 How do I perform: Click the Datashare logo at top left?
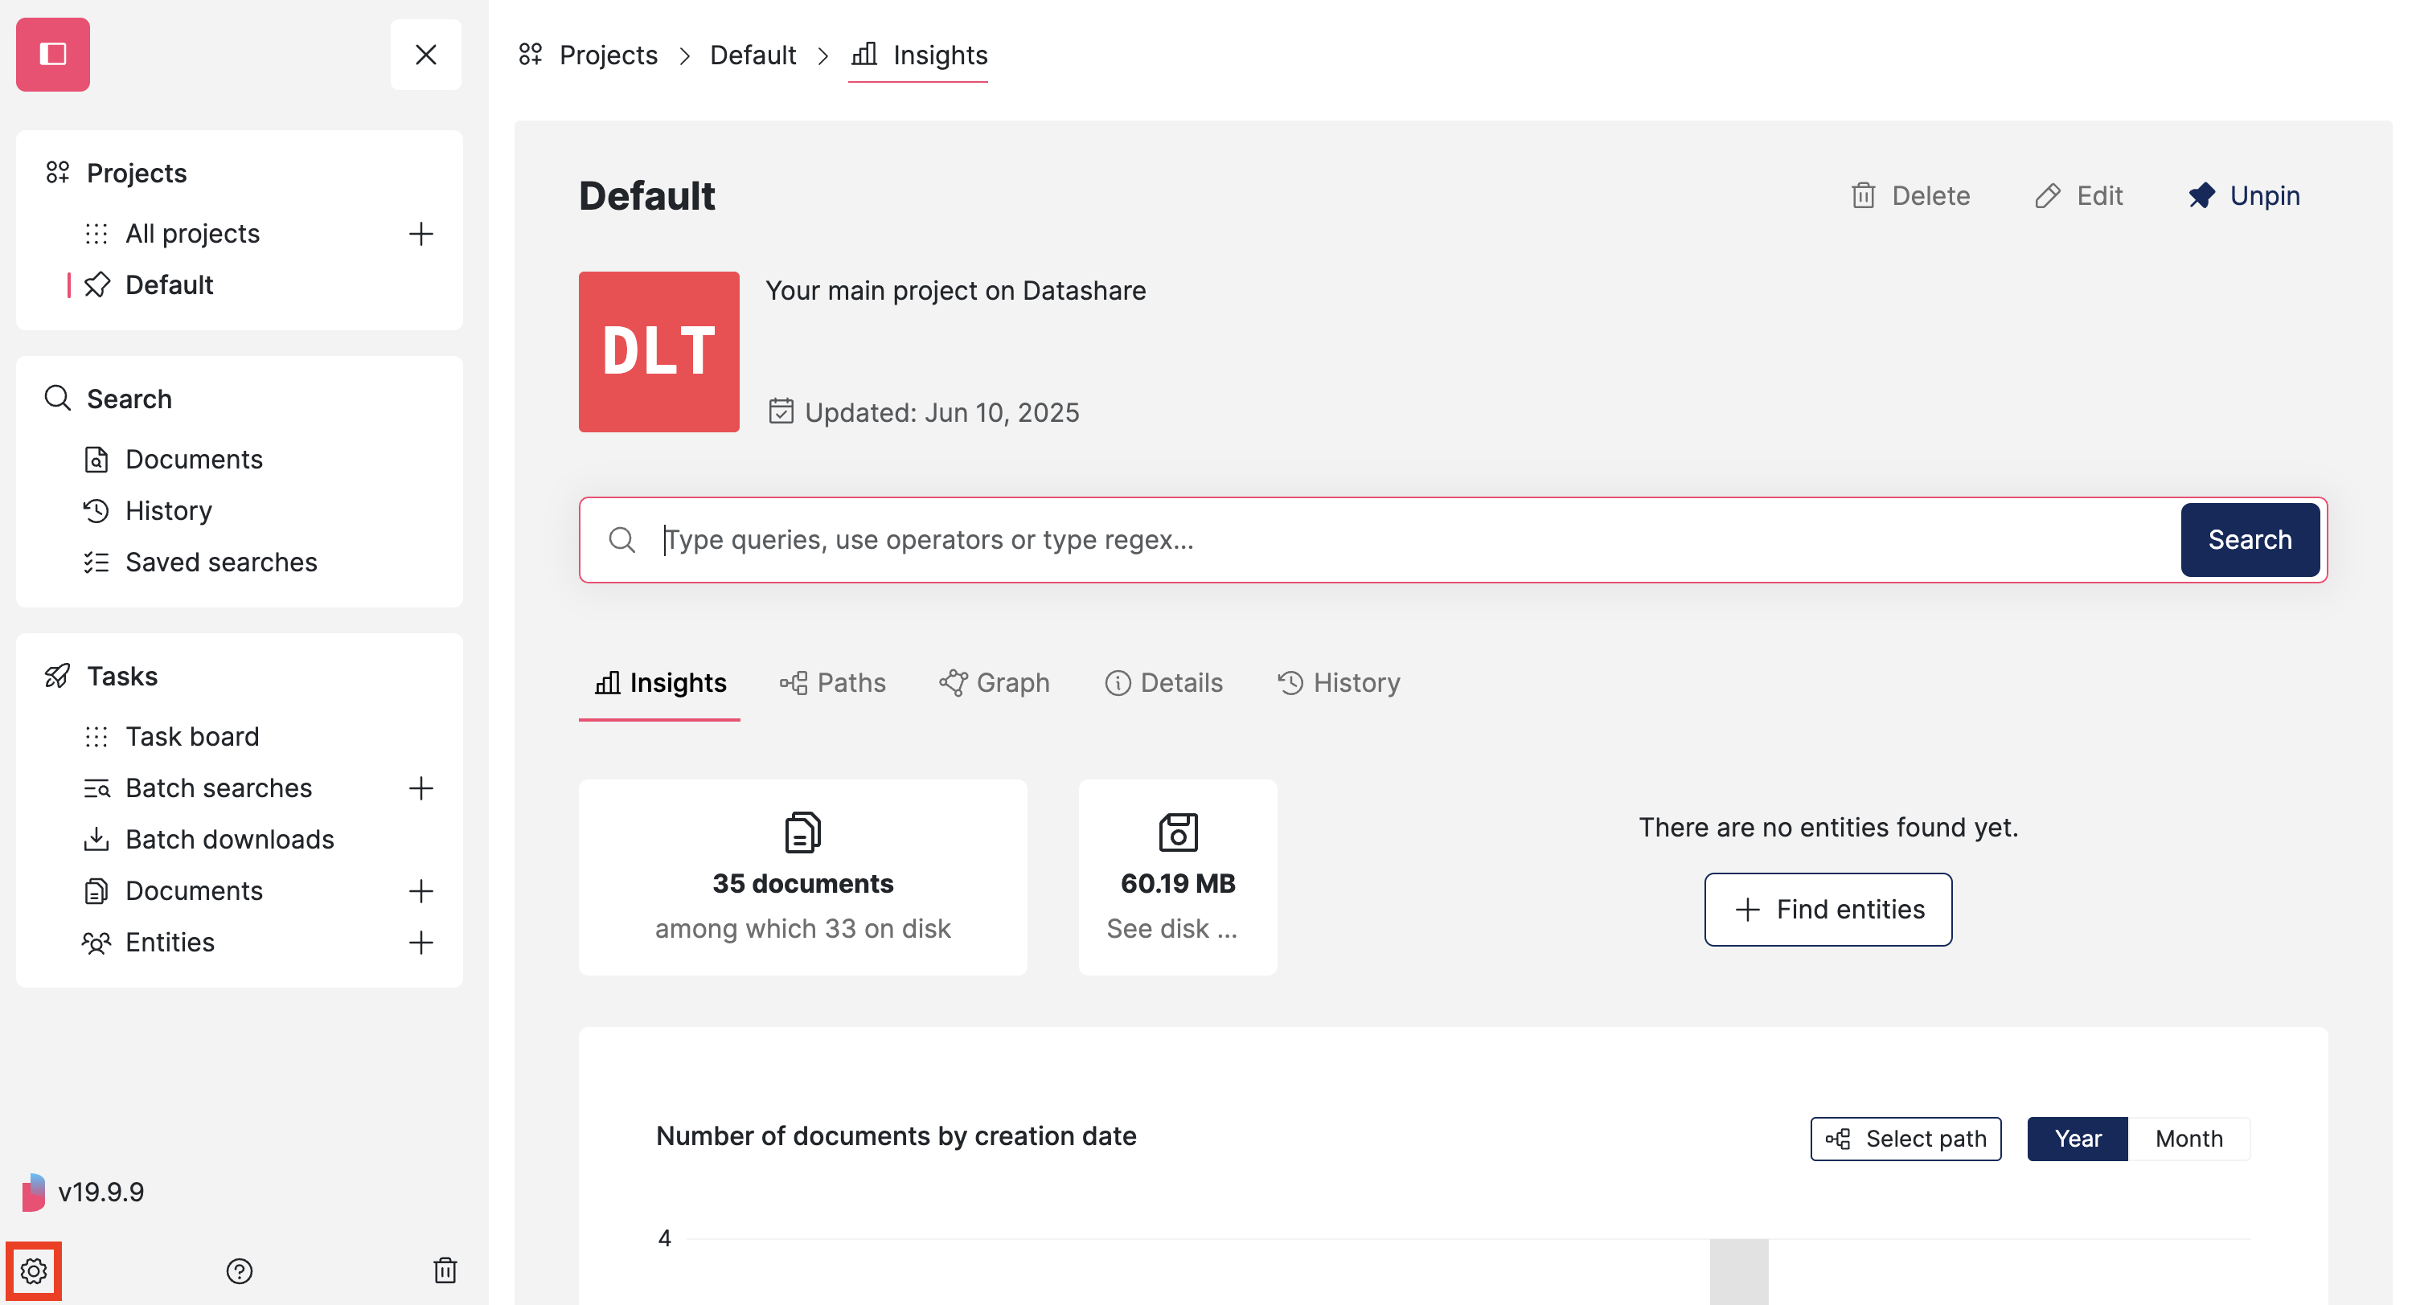[52, 53]
